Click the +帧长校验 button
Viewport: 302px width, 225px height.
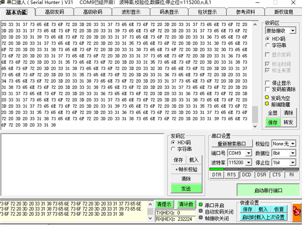(x=186, y=169)
